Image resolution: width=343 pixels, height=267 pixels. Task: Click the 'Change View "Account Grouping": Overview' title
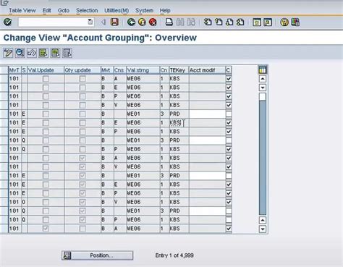point(100,38)
